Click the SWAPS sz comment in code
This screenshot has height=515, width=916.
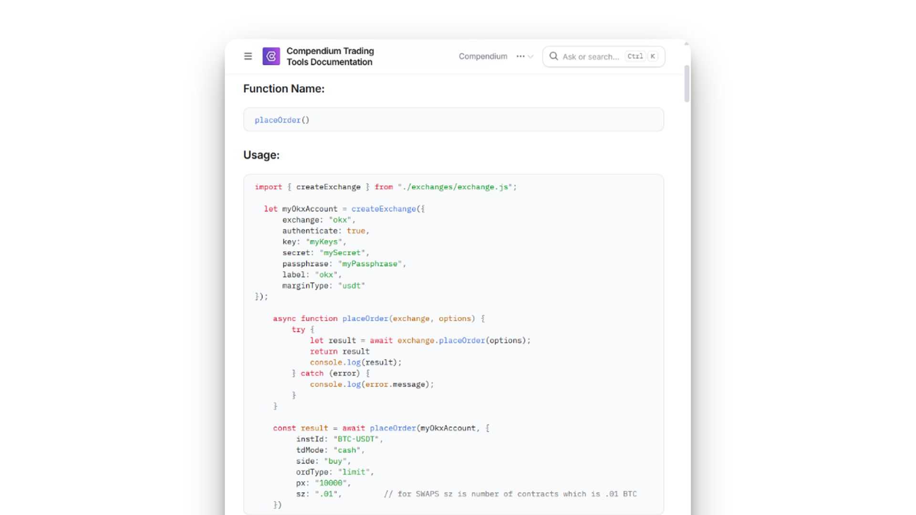pyautogui.click(x=510, y=494)
